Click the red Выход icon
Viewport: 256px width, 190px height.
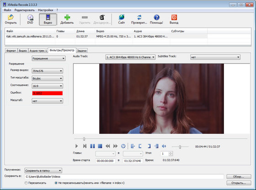(x=174, y=19)
